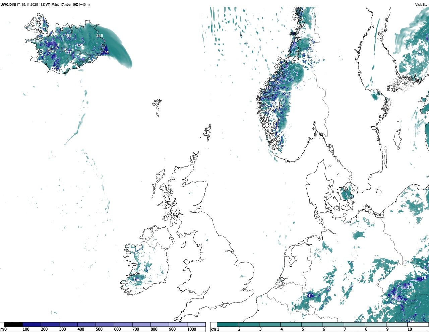Click the "5" tick label on km scale
This screenshot has height=332, width=429.
click(303, 329)
